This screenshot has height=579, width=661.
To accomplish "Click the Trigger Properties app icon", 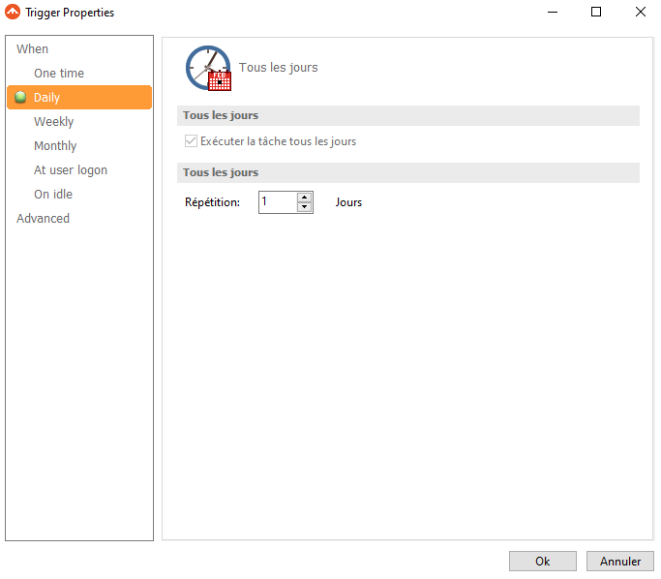I will pyautogui.click(x=13, y=12).
